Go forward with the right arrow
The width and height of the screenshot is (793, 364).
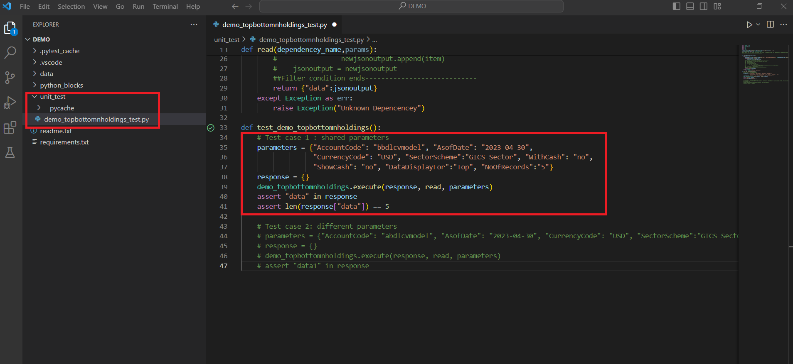pos(249,6)
